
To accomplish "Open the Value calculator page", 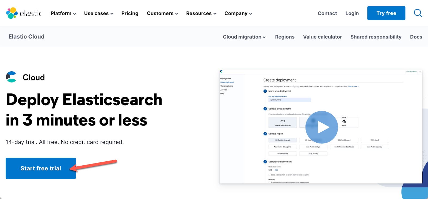I will pyautogui.click(x=322, y=37).
